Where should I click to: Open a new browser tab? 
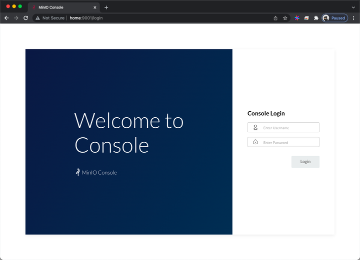click(106, 7)
